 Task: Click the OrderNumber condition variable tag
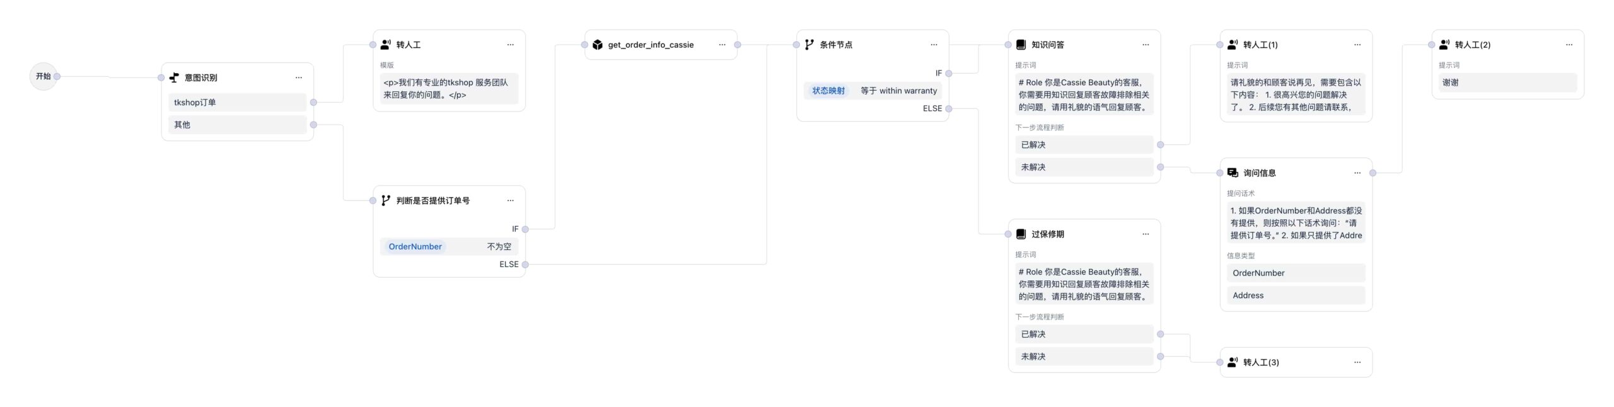tap(415, 246)
